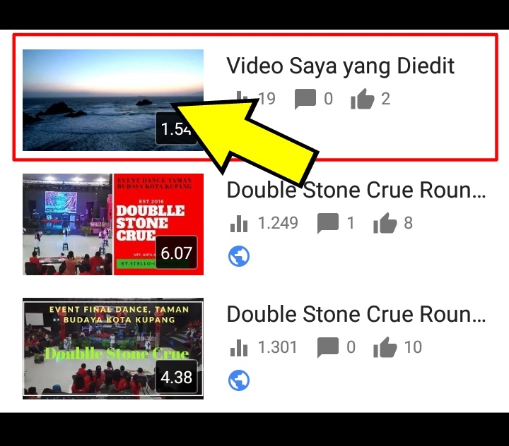
Task: Click the 6.07 duration badge
Action: (176, 253)
